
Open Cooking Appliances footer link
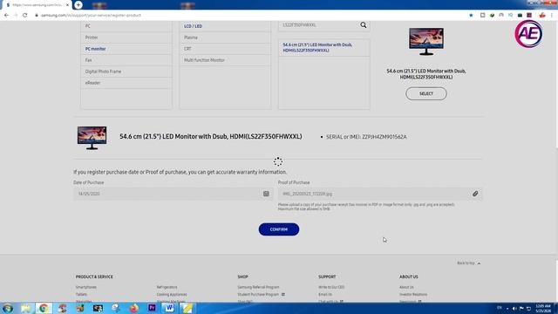[172, 295]
